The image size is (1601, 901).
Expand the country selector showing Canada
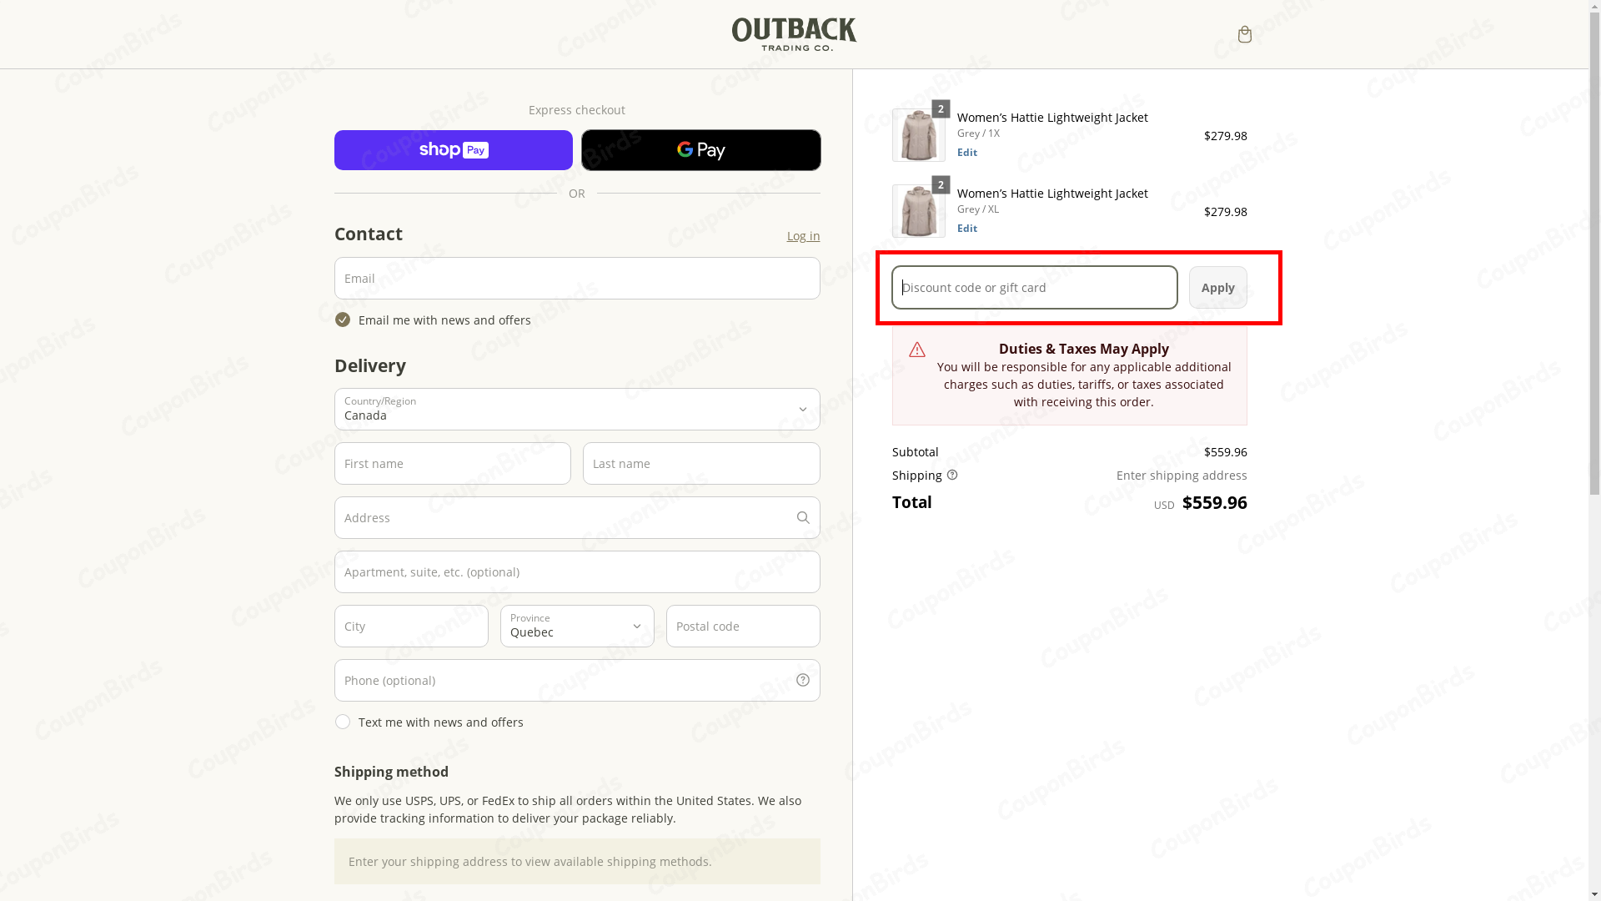[576, 409]
